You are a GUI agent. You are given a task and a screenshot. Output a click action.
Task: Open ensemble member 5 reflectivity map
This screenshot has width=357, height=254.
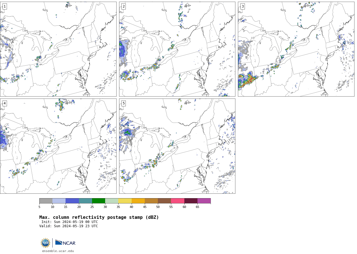pos(177,146)
